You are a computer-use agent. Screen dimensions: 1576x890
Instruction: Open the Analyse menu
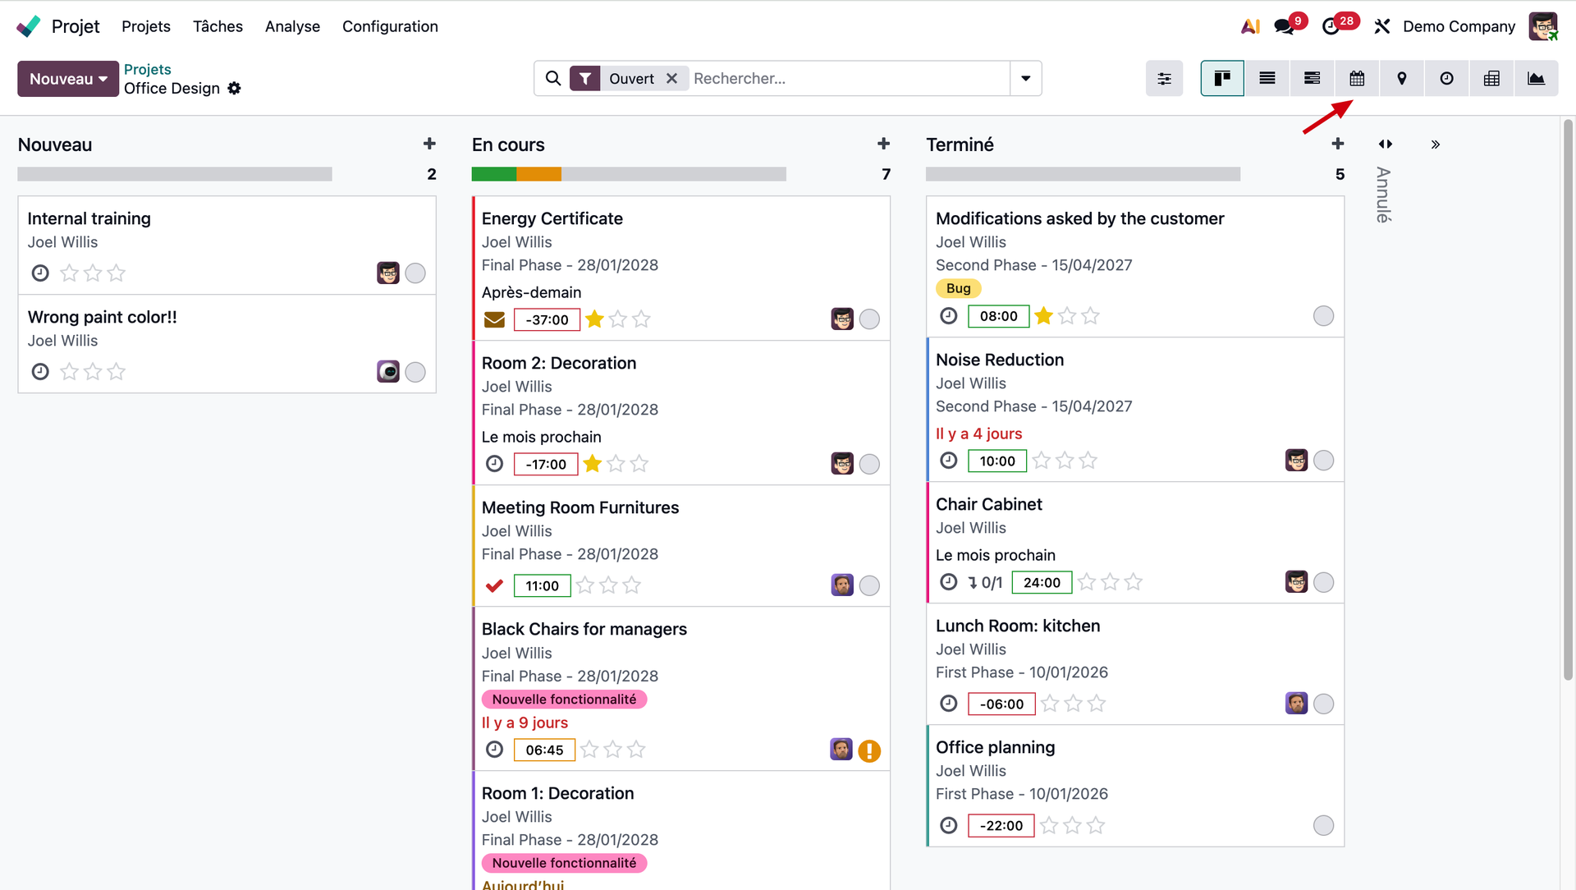[x=292, y=26]
